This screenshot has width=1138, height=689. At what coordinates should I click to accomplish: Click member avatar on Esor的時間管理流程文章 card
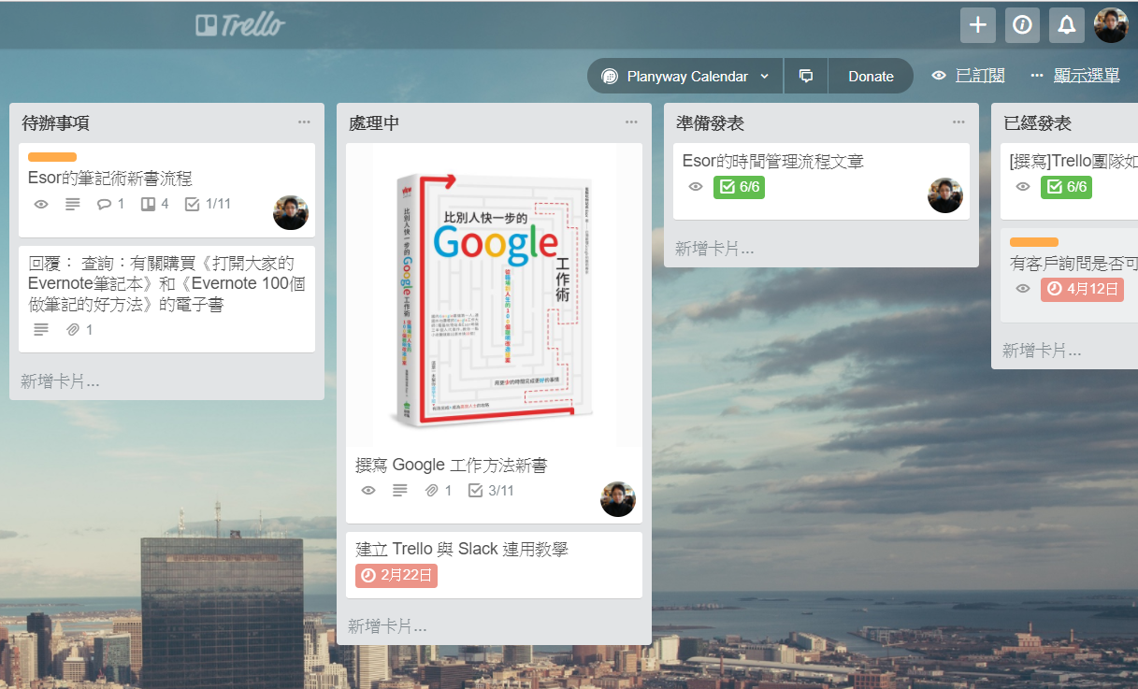coord(945,195)
